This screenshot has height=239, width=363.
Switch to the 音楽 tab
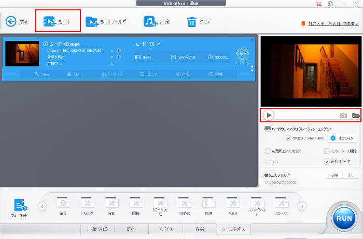click(x=200, y=229)
